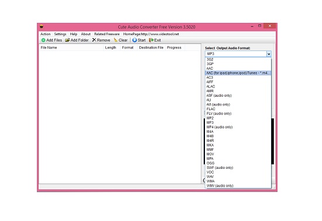The height and width of the screenshot is (221, 322).
Task: Open the Settings menu
Action: 60,34
